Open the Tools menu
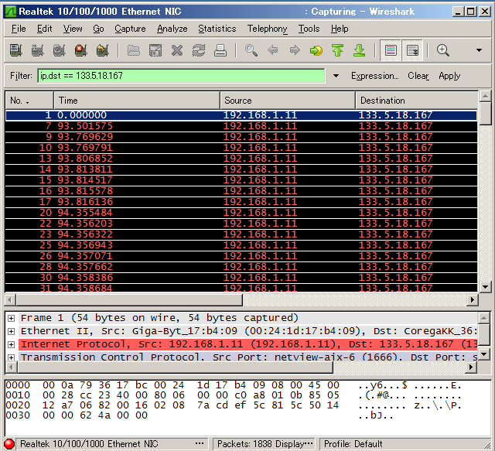This screenshot has height=451, width=495. (x=309, y=29)
